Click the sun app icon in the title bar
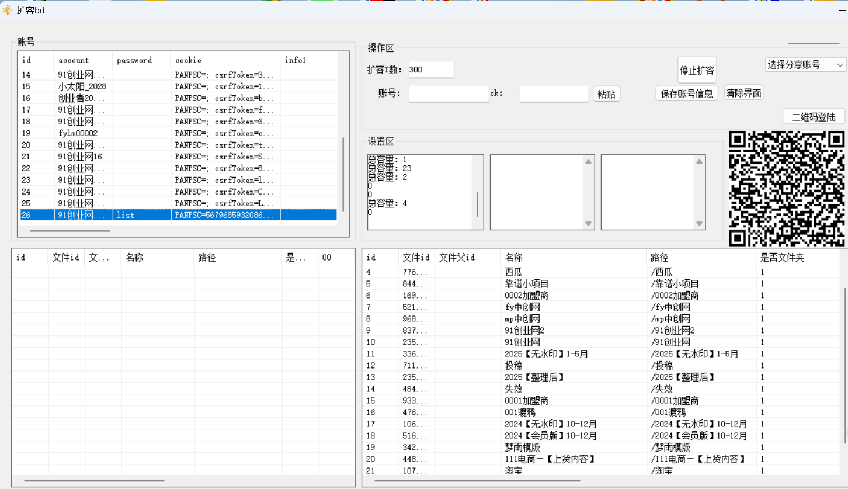The image size is (848, 489). 7,9
